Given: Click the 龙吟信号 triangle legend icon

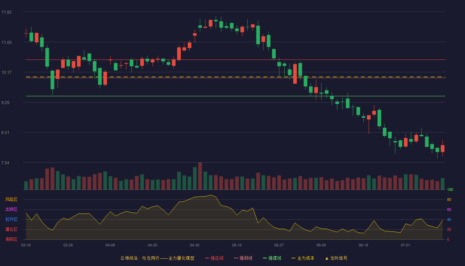Looking at the screenshot, I should (327, 258).
